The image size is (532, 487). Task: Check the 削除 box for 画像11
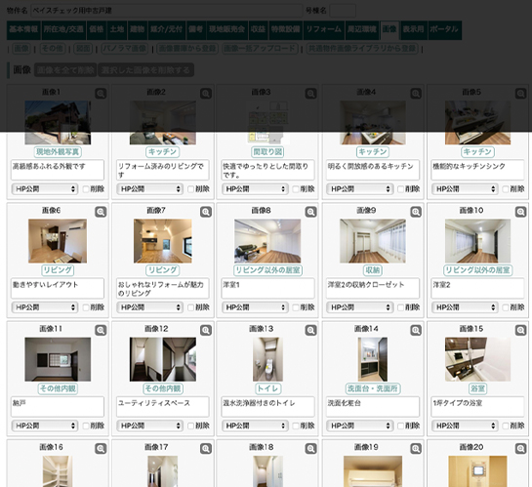click(86, 426)
